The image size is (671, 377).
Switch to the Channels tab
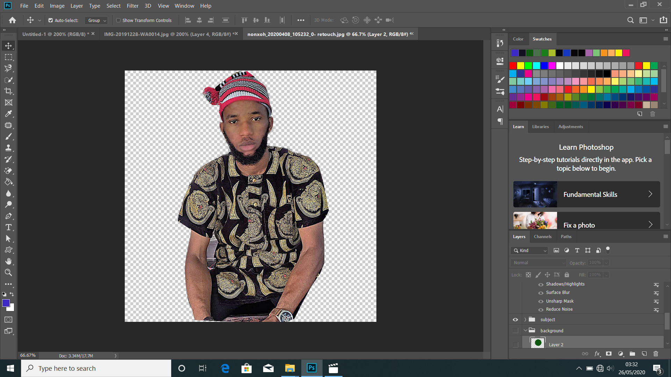pyautogui.click(x=542, y=236)
